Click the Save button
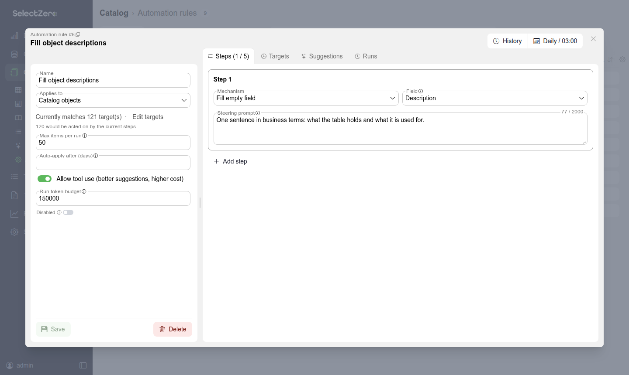This screenshot has height=375, width=629. click(x=53, y=329)
